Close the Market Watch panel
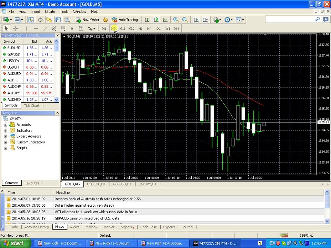331x248 pixels. coord(58,35)
